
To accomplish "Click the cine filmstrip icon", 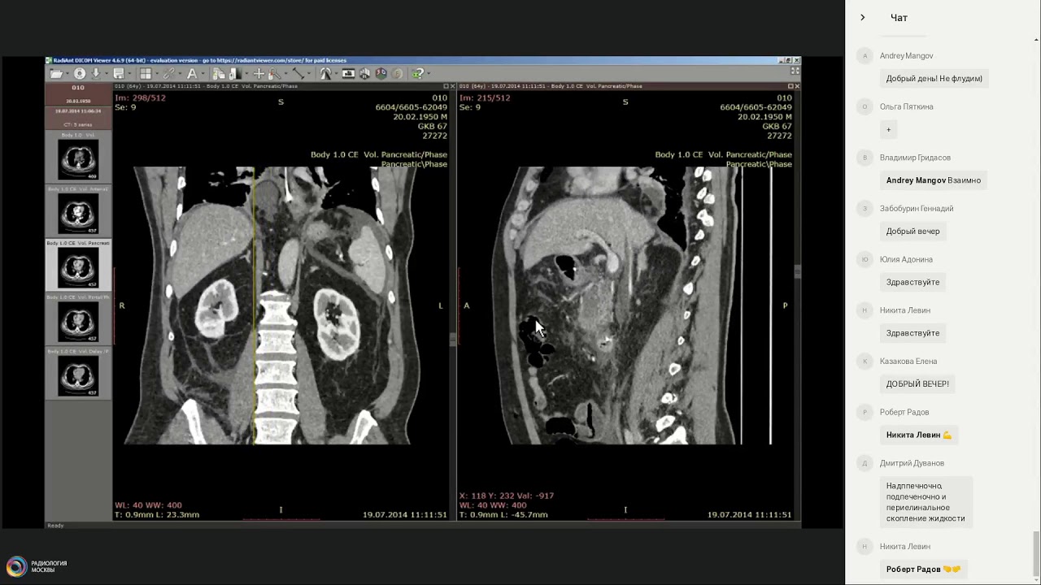I will pyautogui.click(x=348, y=73).
